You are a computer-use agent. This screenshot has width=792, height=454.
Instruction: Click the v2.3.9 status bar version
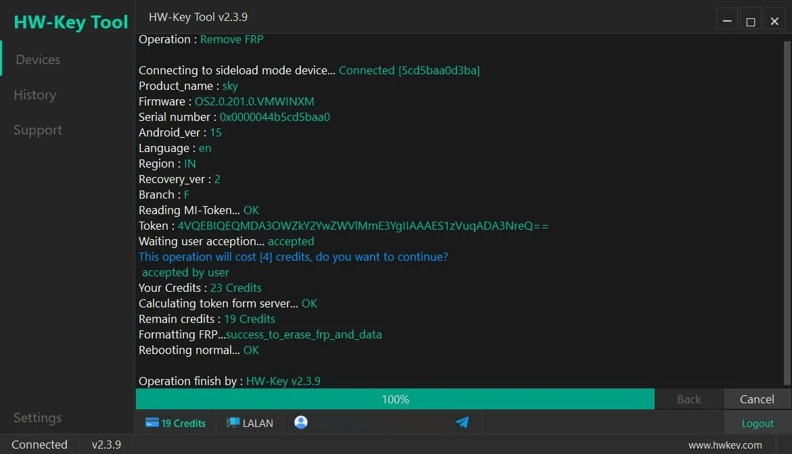click(x=106, y=445)
